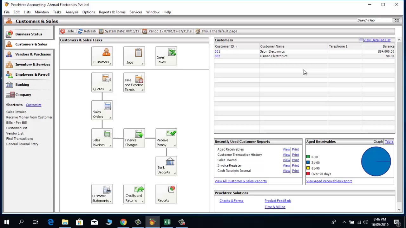Expand Time and Expense Tickets dropdown arrow
406x228 pixels.
click(x=142, y=90)
